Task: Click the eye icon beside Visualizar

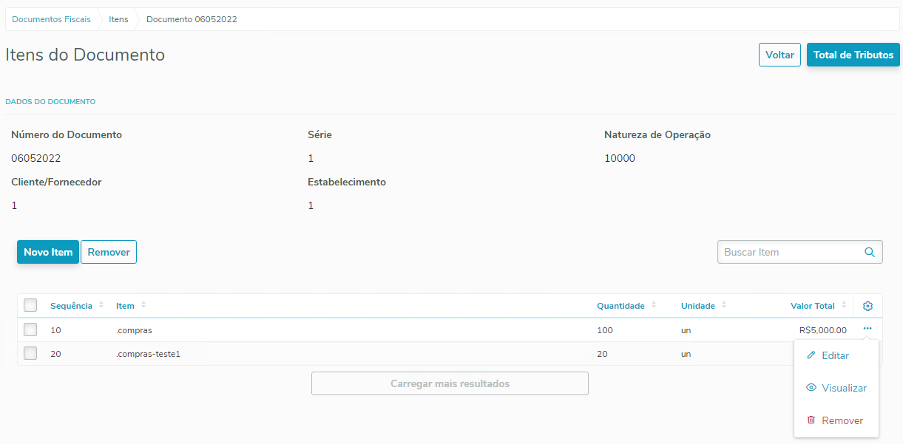Action: 811,388
